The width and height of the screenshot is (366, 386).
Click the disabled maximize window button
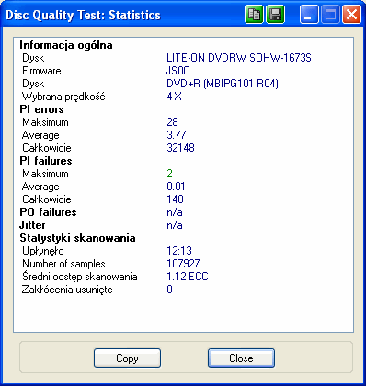(330, 15)
